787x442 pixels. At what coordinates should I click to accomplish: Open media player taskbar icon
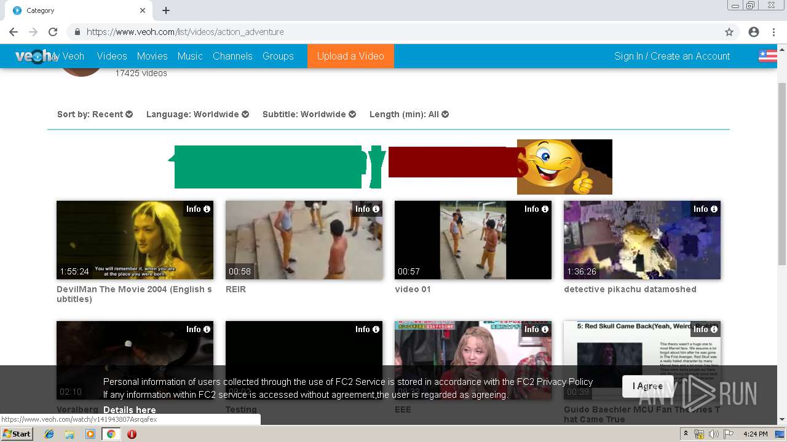(x=90, y=434)
